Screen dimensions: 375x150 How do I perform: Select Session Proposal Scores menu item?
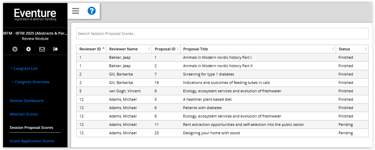[31, 128]
